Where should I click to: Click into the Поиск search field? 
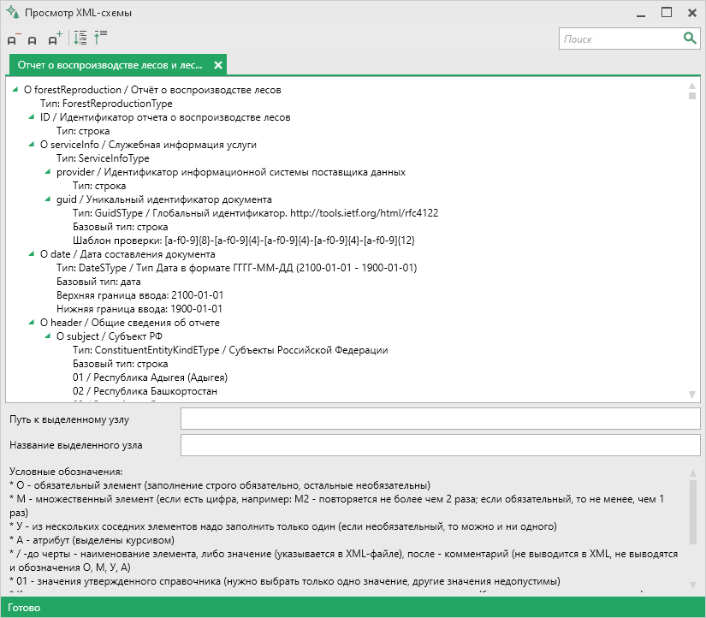tap(621, 39)
